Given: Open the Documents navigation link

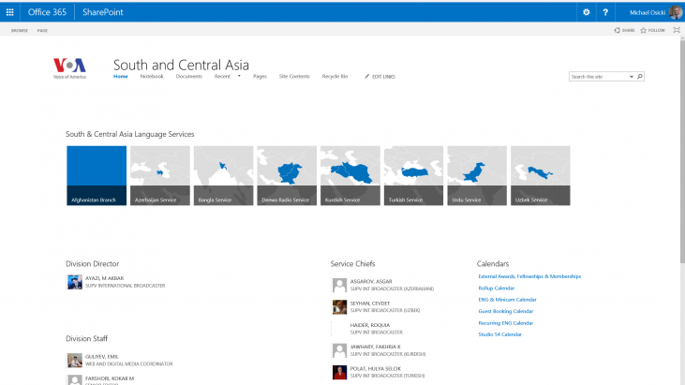Looking at the screenshot, I should [x=188, y=77].
